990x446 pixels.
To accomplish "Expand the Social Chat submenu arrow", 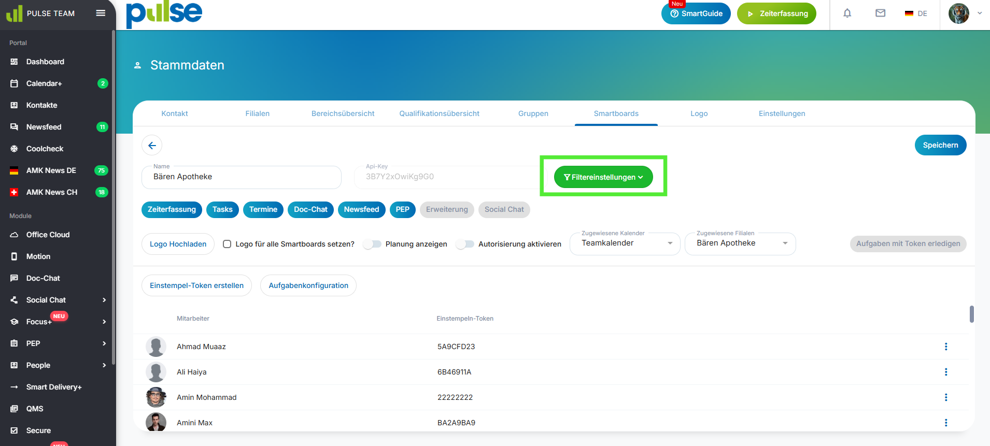I will (104, 300).
